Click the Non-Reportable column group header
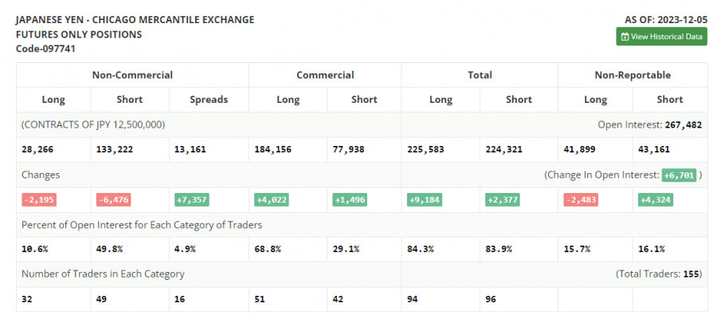Viewport: 717px width, 319px height. point(633,75)
